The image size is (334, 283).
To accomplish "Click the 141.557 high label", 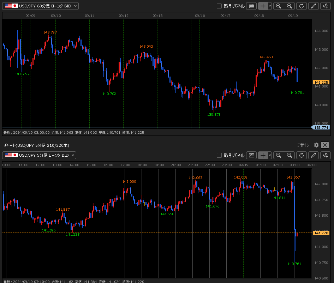I will [x=63, y=210].
